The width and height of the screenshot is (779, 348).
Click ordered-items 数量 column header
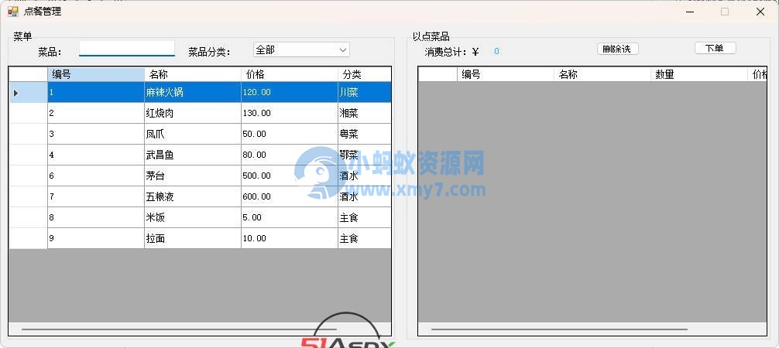(699, 74)
